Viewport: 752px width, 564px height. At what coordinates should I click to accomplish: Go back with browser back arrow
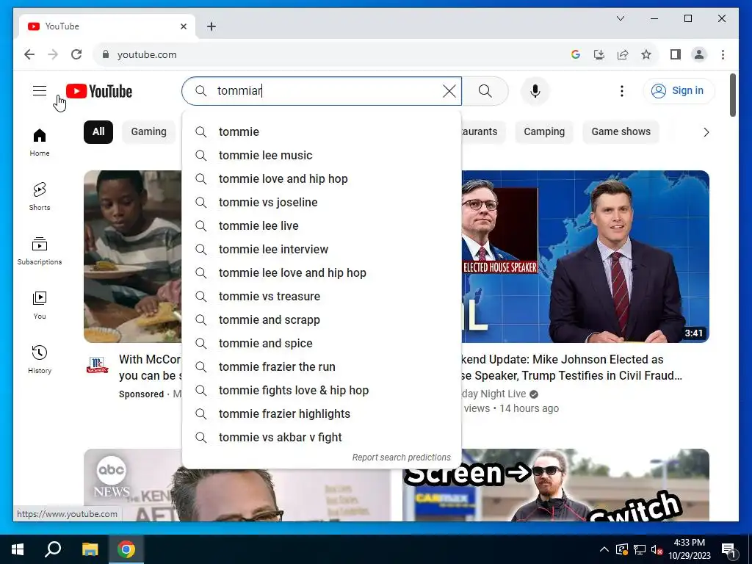(29, 54)
